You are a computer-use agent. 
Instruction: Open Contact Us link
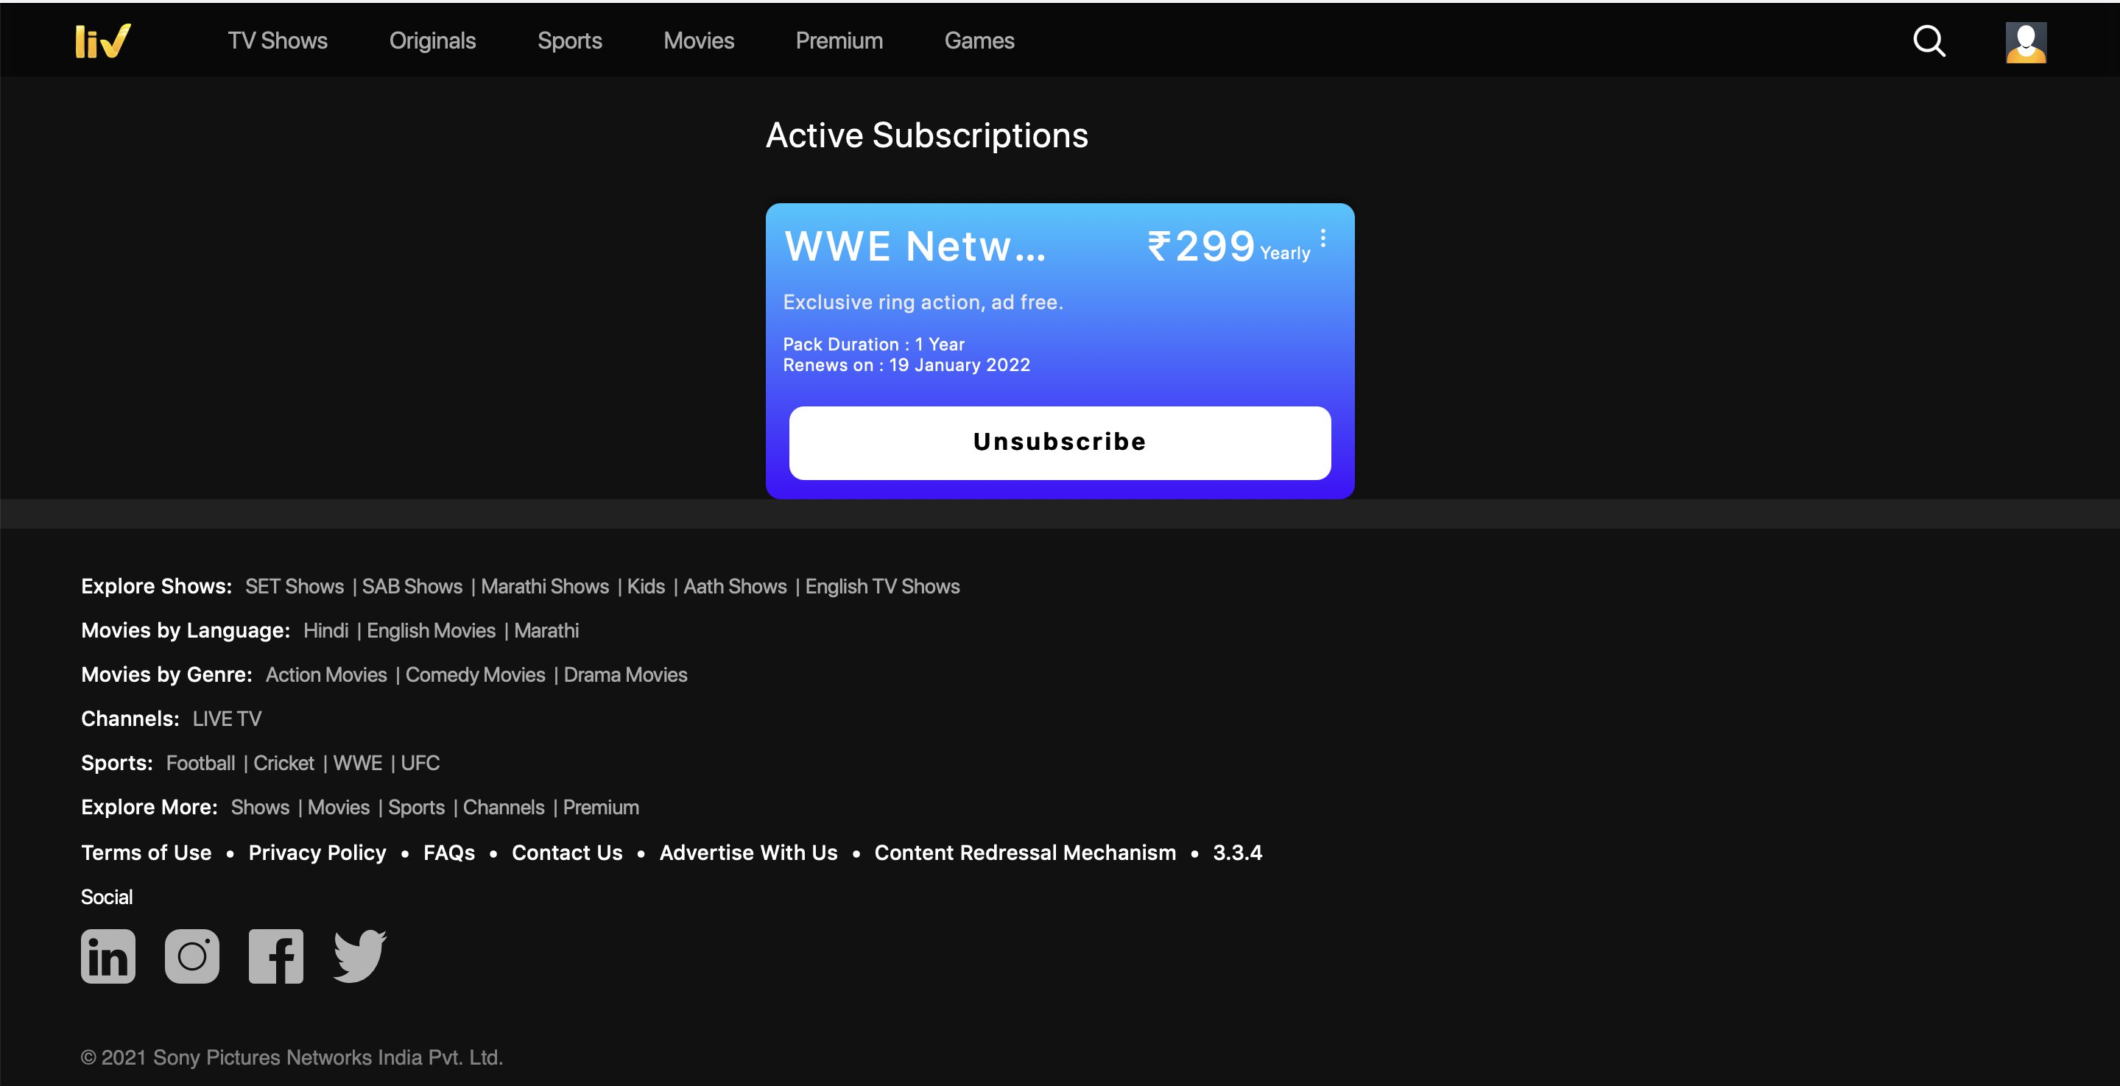point(567,853)
